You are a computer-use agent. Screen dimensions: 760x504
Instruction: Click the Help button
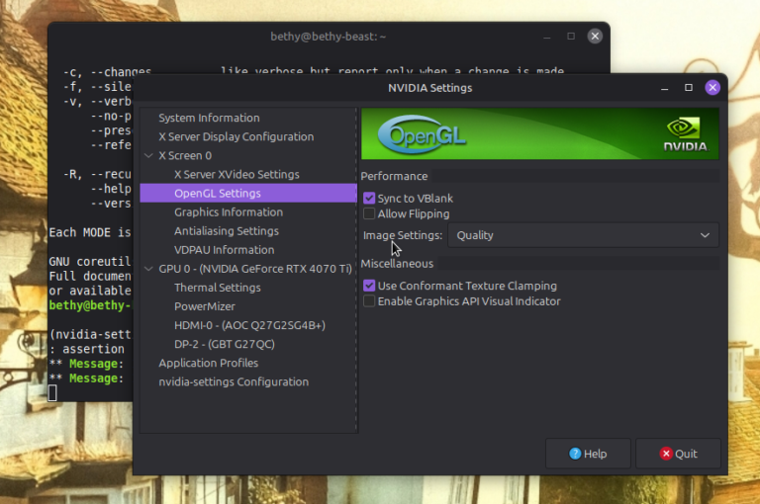(x=588, y=454)
